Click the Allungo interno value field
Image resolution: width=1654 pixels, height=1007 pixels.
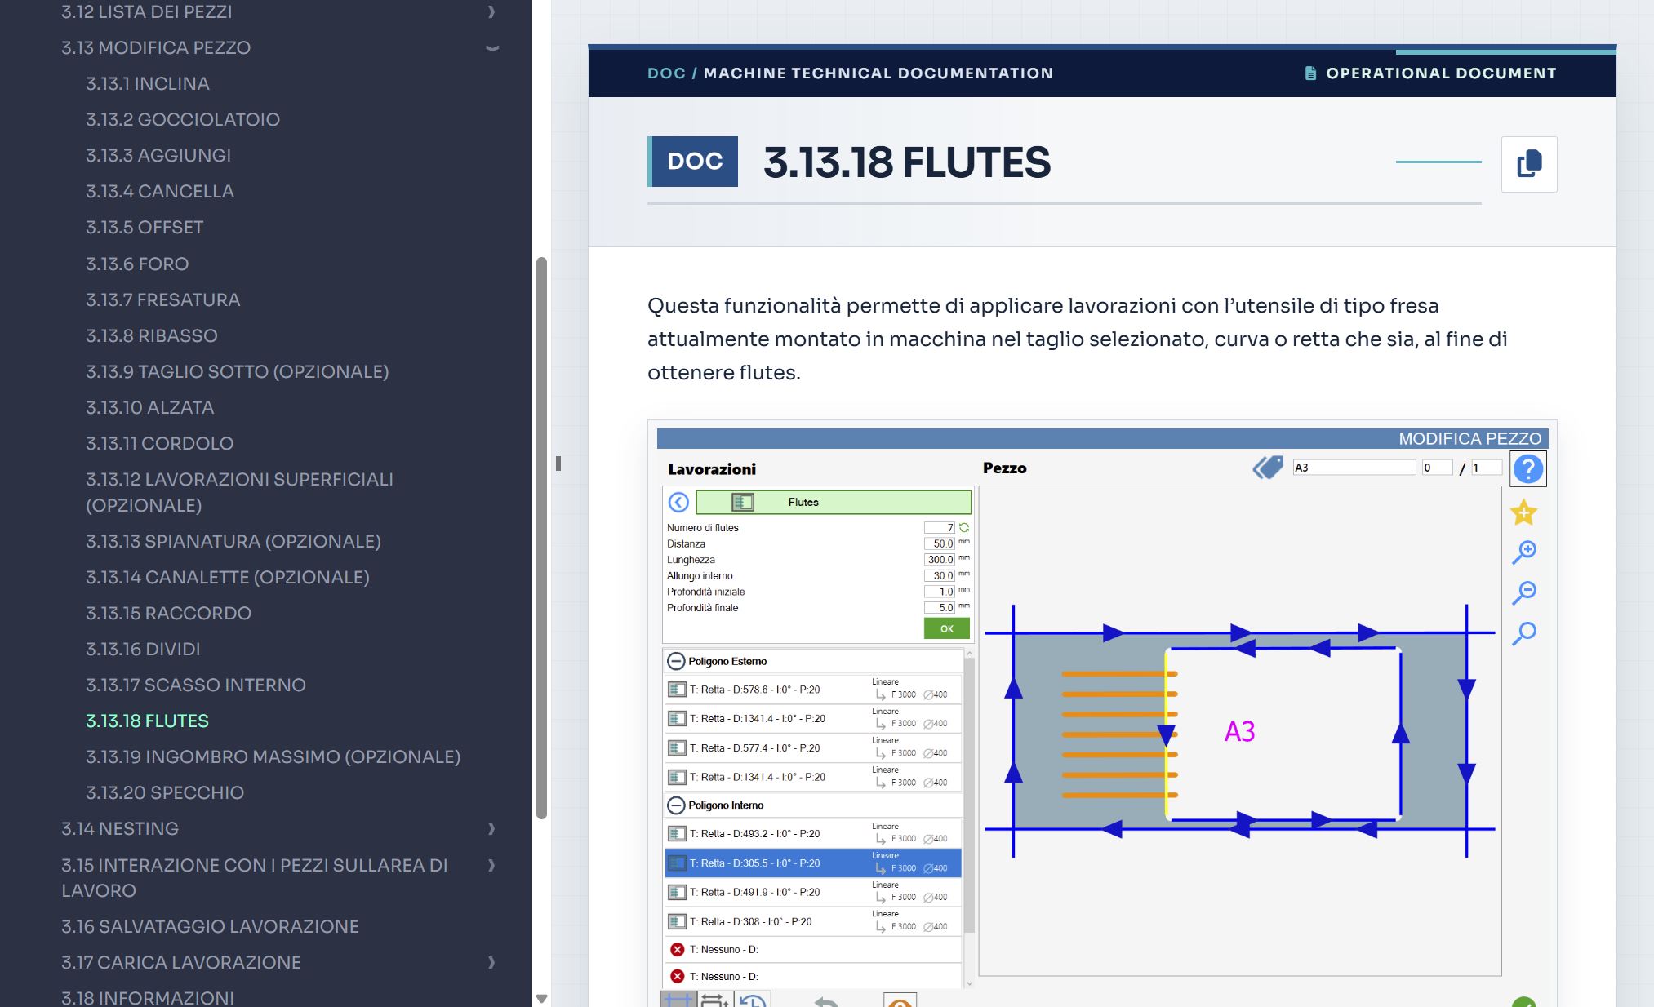pos(940,575)
